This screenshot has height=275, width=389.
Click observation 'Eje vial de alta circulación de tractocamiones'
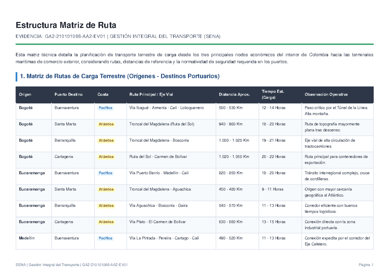click(330, 143)
